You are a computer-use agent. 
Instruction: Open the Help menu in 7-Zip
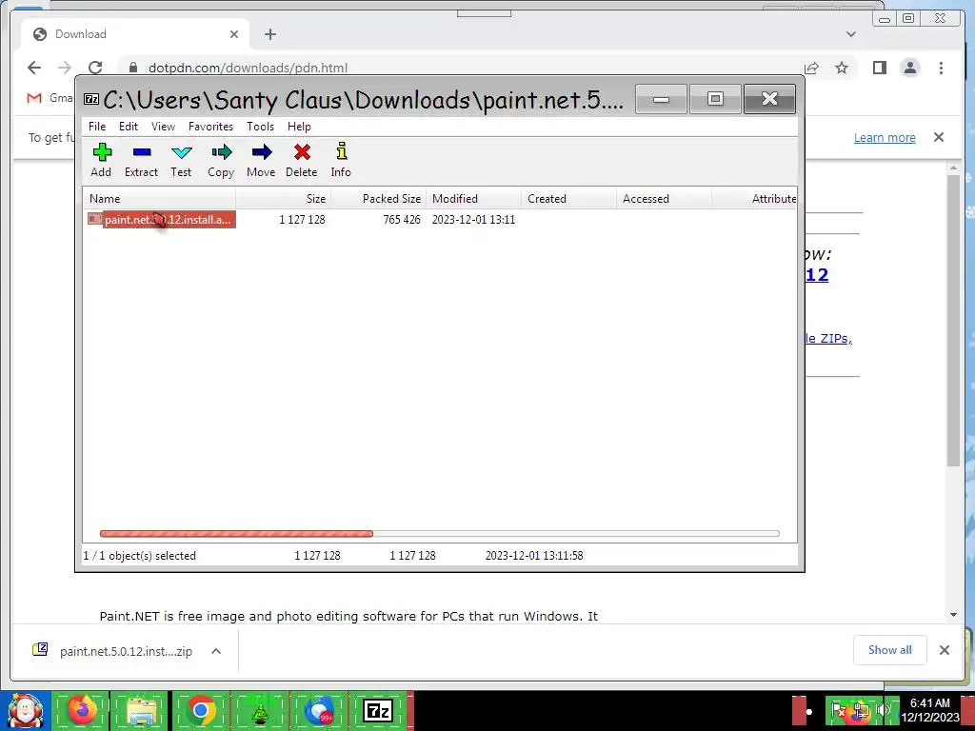pyautogui.click(x=299, y=127)
